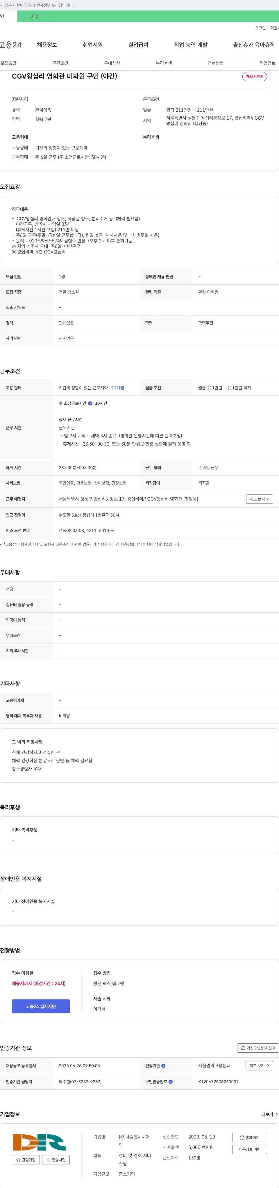This screenshot has height=1188, width=279.
Task: Open the company 홈페이지 button
Action: click(x=250, y=1138)
